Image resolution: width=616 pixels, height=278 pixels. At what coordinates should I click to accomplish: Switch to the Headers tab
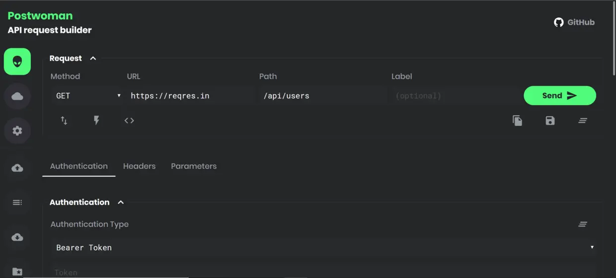[139, 166]
